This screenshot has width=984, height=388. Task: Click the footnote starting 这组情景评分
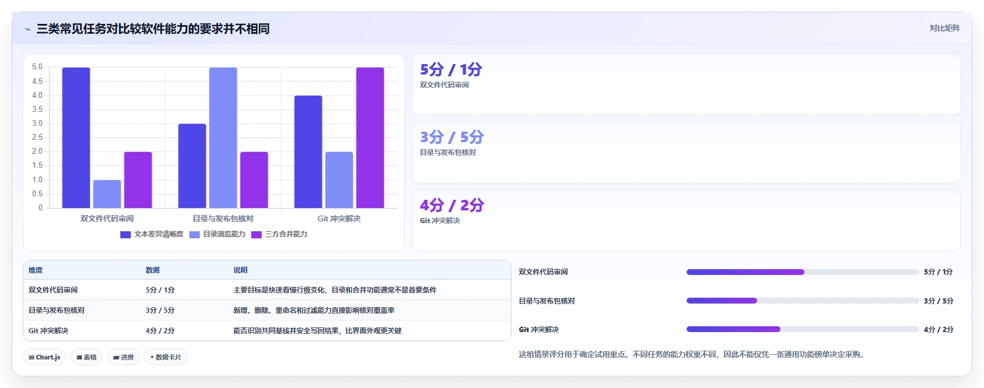coord(691,354)
